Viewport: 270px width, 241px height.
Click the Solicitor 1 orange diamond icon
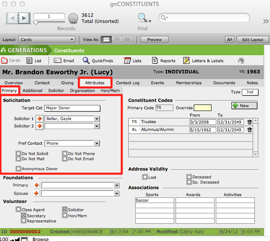pyautogui.click(x=39, y=119)
